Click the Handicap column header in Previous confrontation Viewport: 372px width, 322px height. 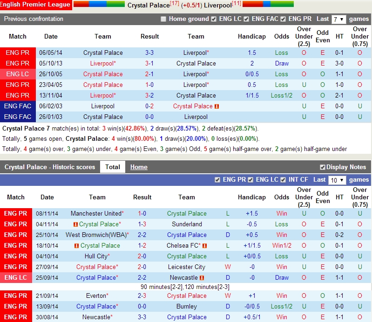[x=252, y=36]
